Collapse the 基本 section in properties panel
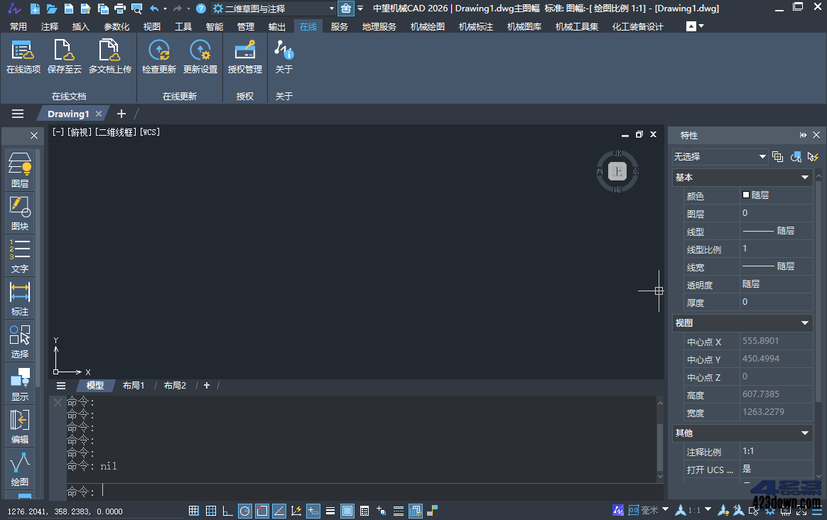Image resolution: width=827 pixels, height=520 pixels. coord(805,178)
